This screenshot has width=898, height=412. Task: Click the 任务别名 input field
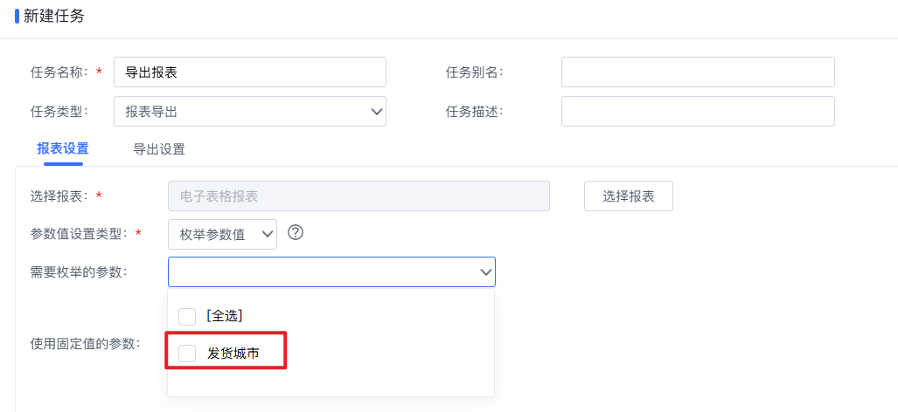[x=698, y=72]
